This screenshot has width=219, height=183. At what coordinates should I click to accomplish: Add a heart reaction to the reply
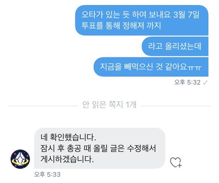[176, 162]
